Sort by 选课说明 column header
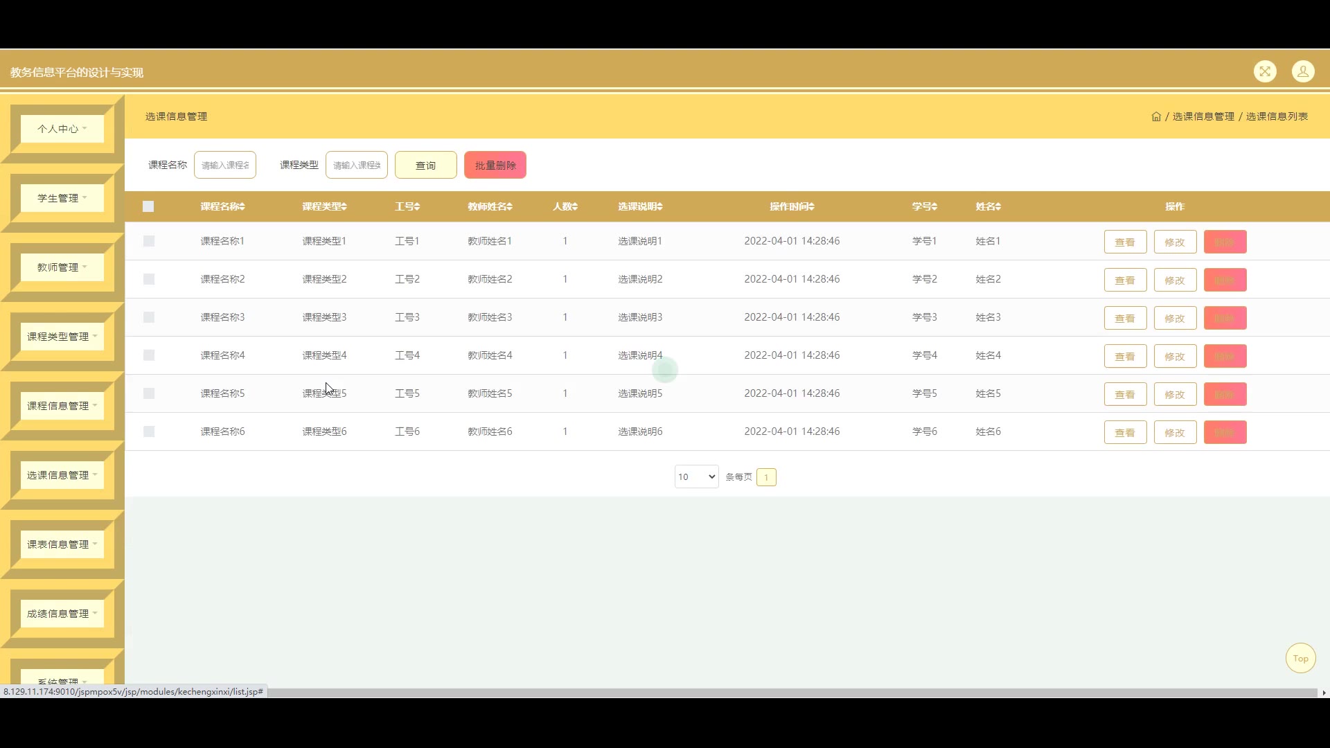 (x=641, y=206)
